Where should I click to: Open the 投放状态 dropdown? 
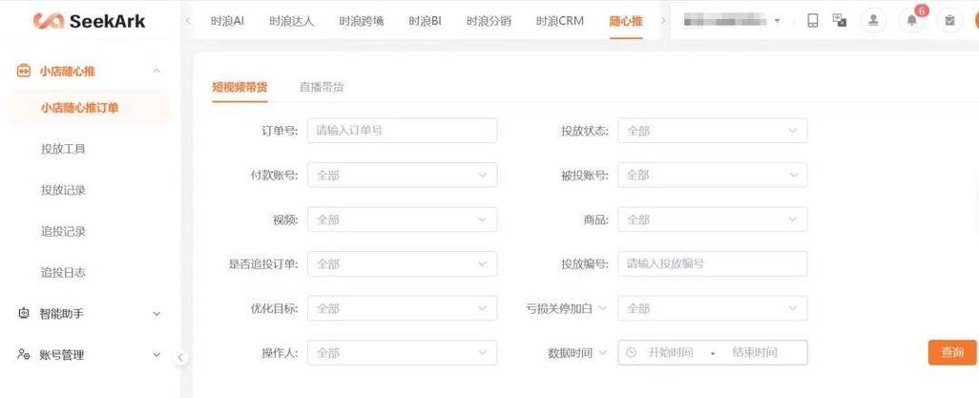(712, 131)
